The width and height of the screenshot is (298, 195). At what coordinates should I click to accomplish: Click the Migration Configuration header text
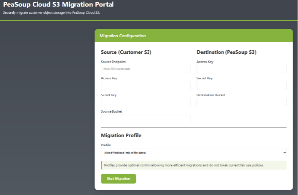(122, 36)
